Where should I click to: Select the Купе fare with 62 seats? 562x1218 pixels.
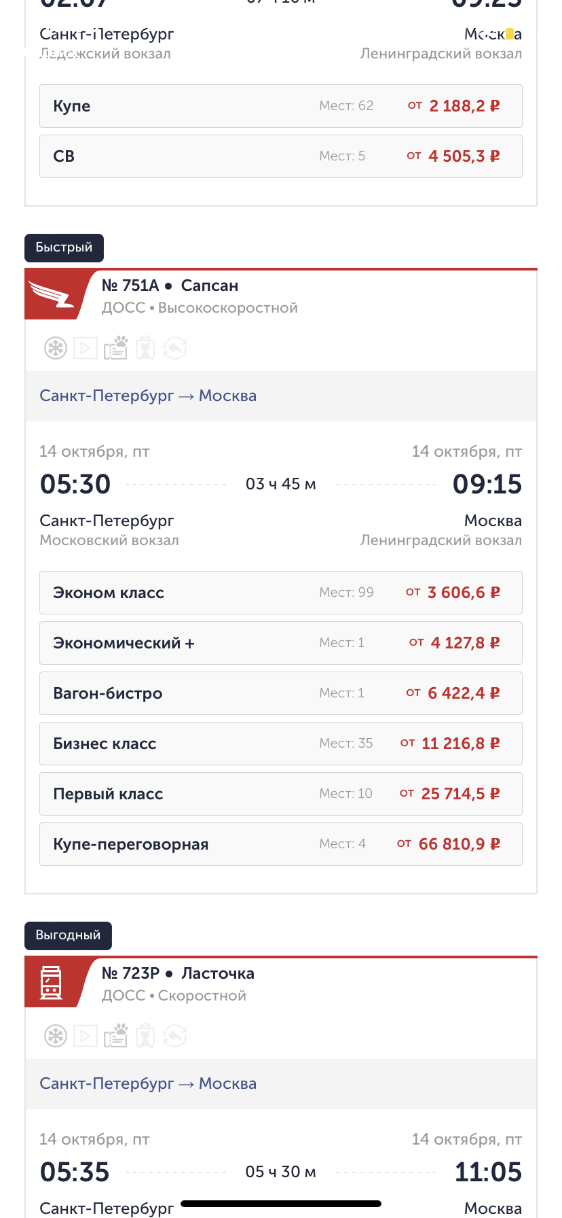(280, 106)
